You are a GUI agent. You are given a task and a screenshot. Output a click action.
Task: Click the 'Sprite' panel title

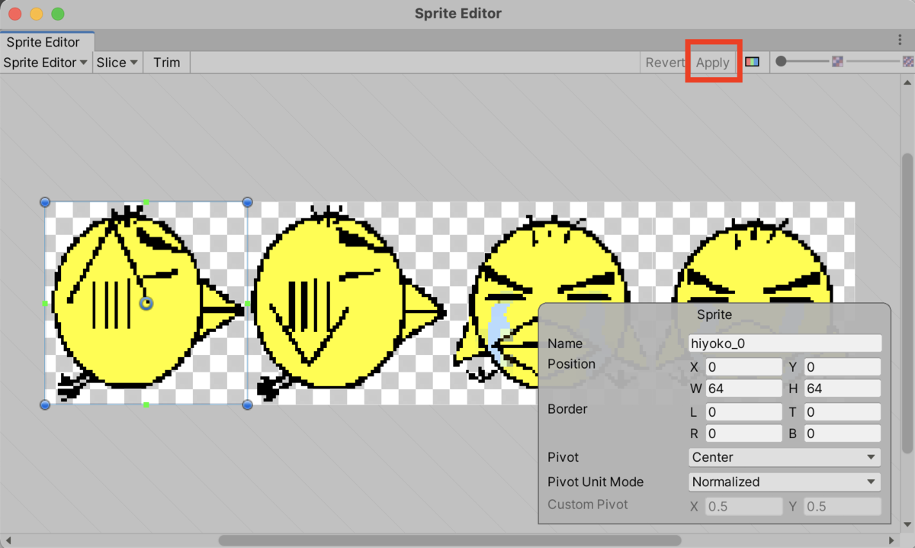point(714,314)
